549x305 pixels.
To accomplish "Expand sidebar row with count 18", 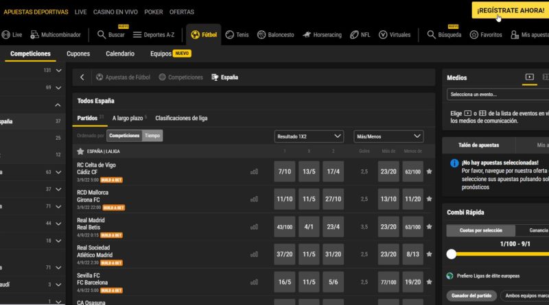I will click(59, 241).
